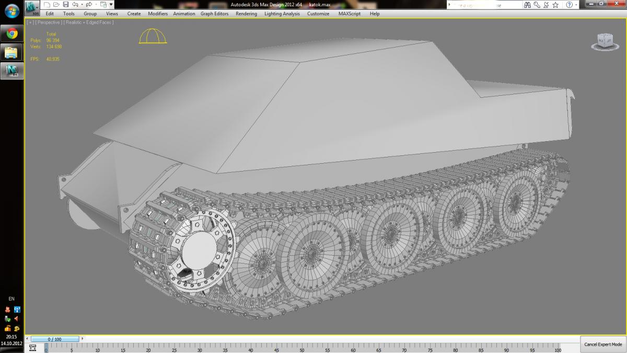
Task: Click the Help question mark icon
Action: (570, 5)
